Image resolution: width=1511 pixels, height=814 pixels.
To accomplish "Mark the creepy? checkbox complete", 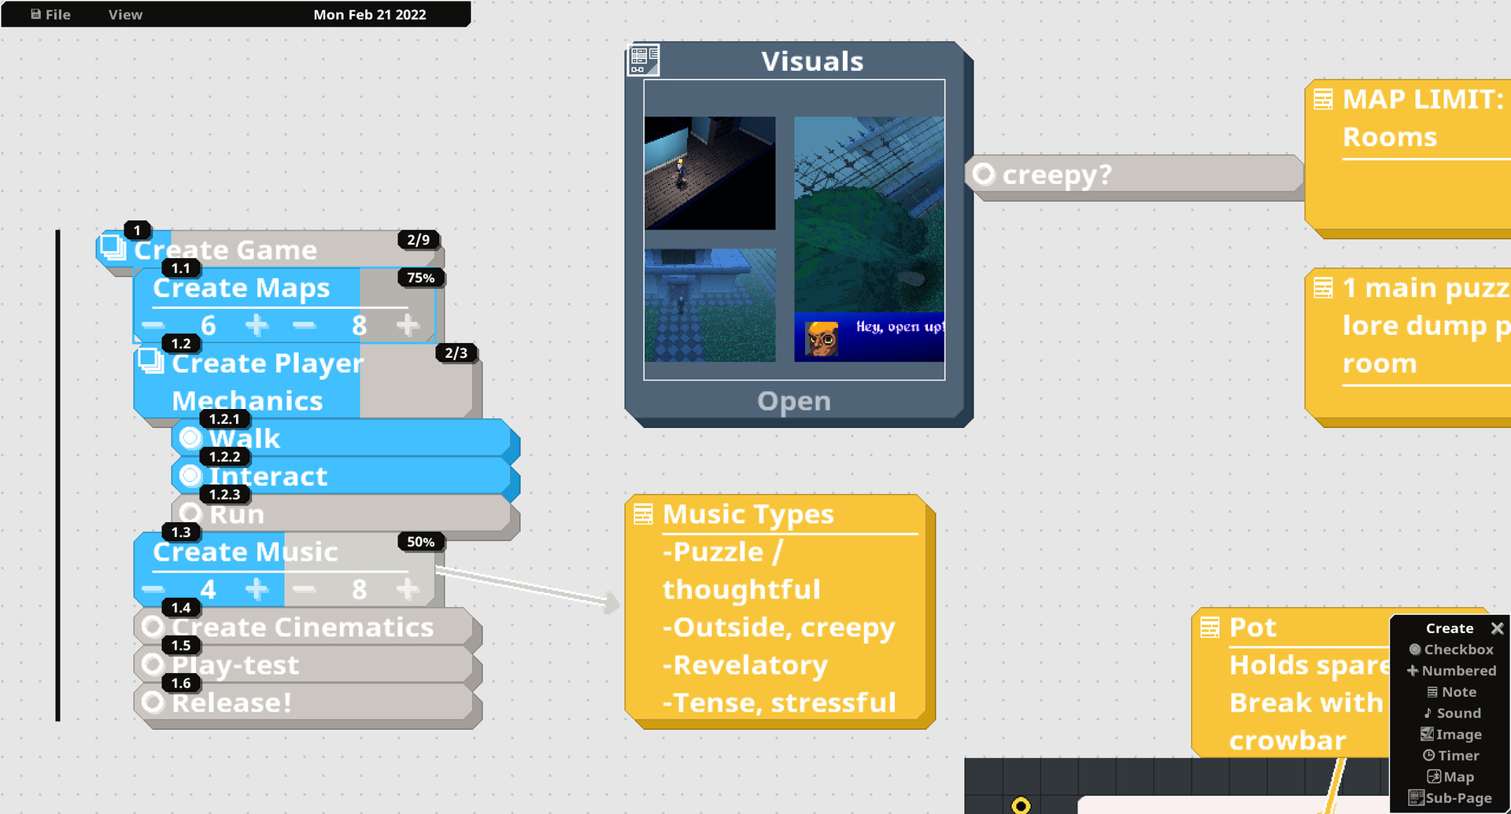I will coord(984,174).
